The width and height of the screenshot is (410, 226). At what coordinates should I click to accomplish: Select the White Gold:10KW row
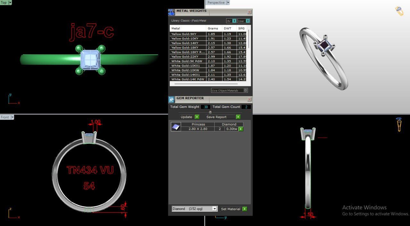[208, 70]
